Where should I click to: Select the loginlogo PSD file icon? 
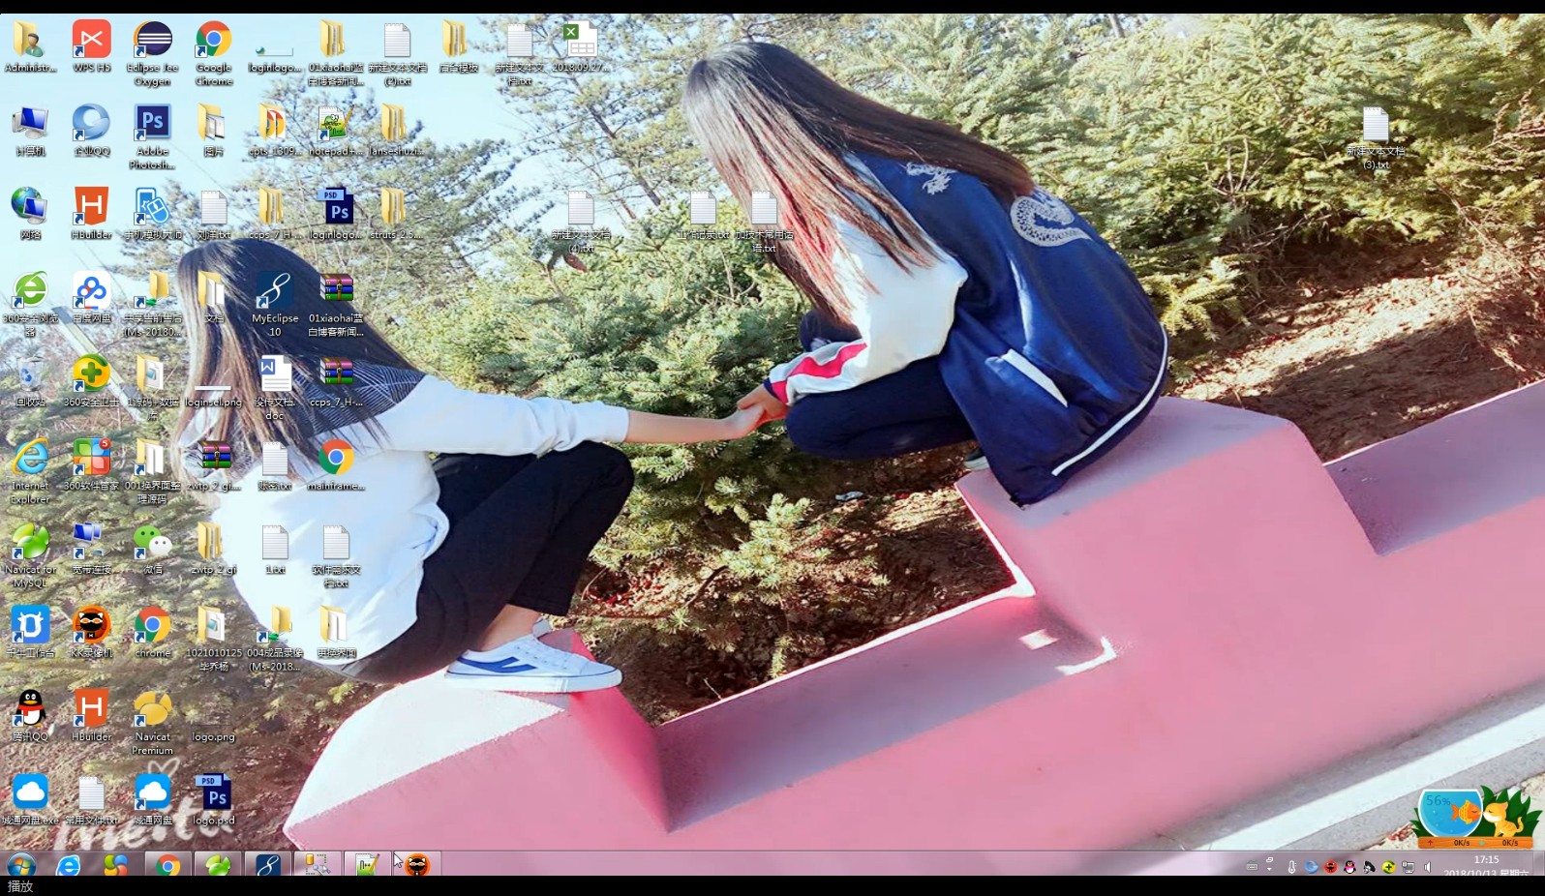pyautogui.click(x=335, y=214)
